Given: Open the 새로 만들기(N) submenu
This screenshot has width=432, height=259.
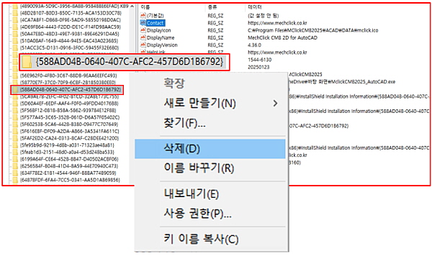Looking at the screenshot, I should [210, 103].
